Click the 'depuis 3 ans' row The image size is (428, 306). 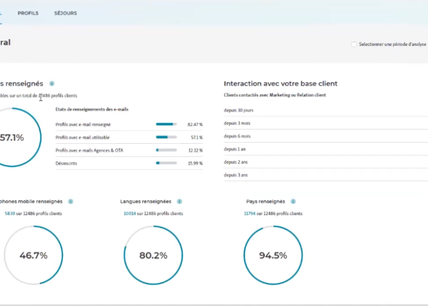pyautogui.click(x=326, y=175)
